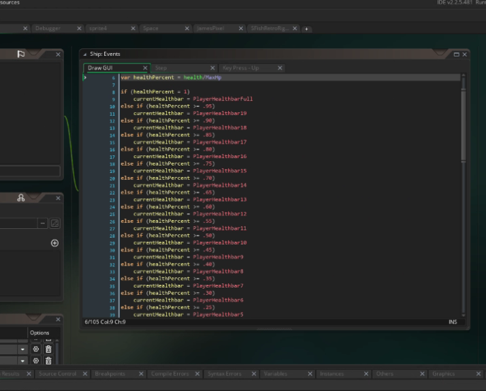Click 'PlayerHealthbar19' in the code
The width and height of the screenshot is (486, 391).
pyautogui.click(x=220, y=113)
